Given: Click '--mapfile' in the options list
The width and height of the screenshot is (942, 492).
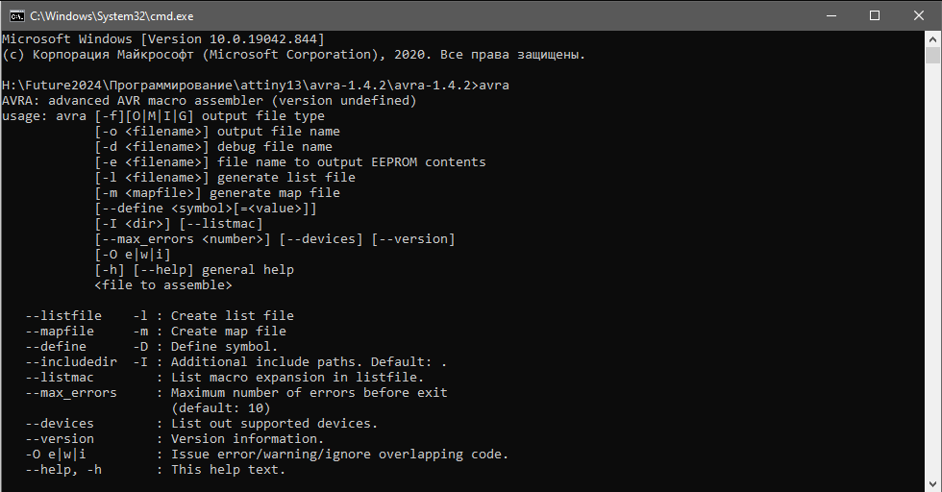Looking at the screenshot, I should click(x=60, y=332).
